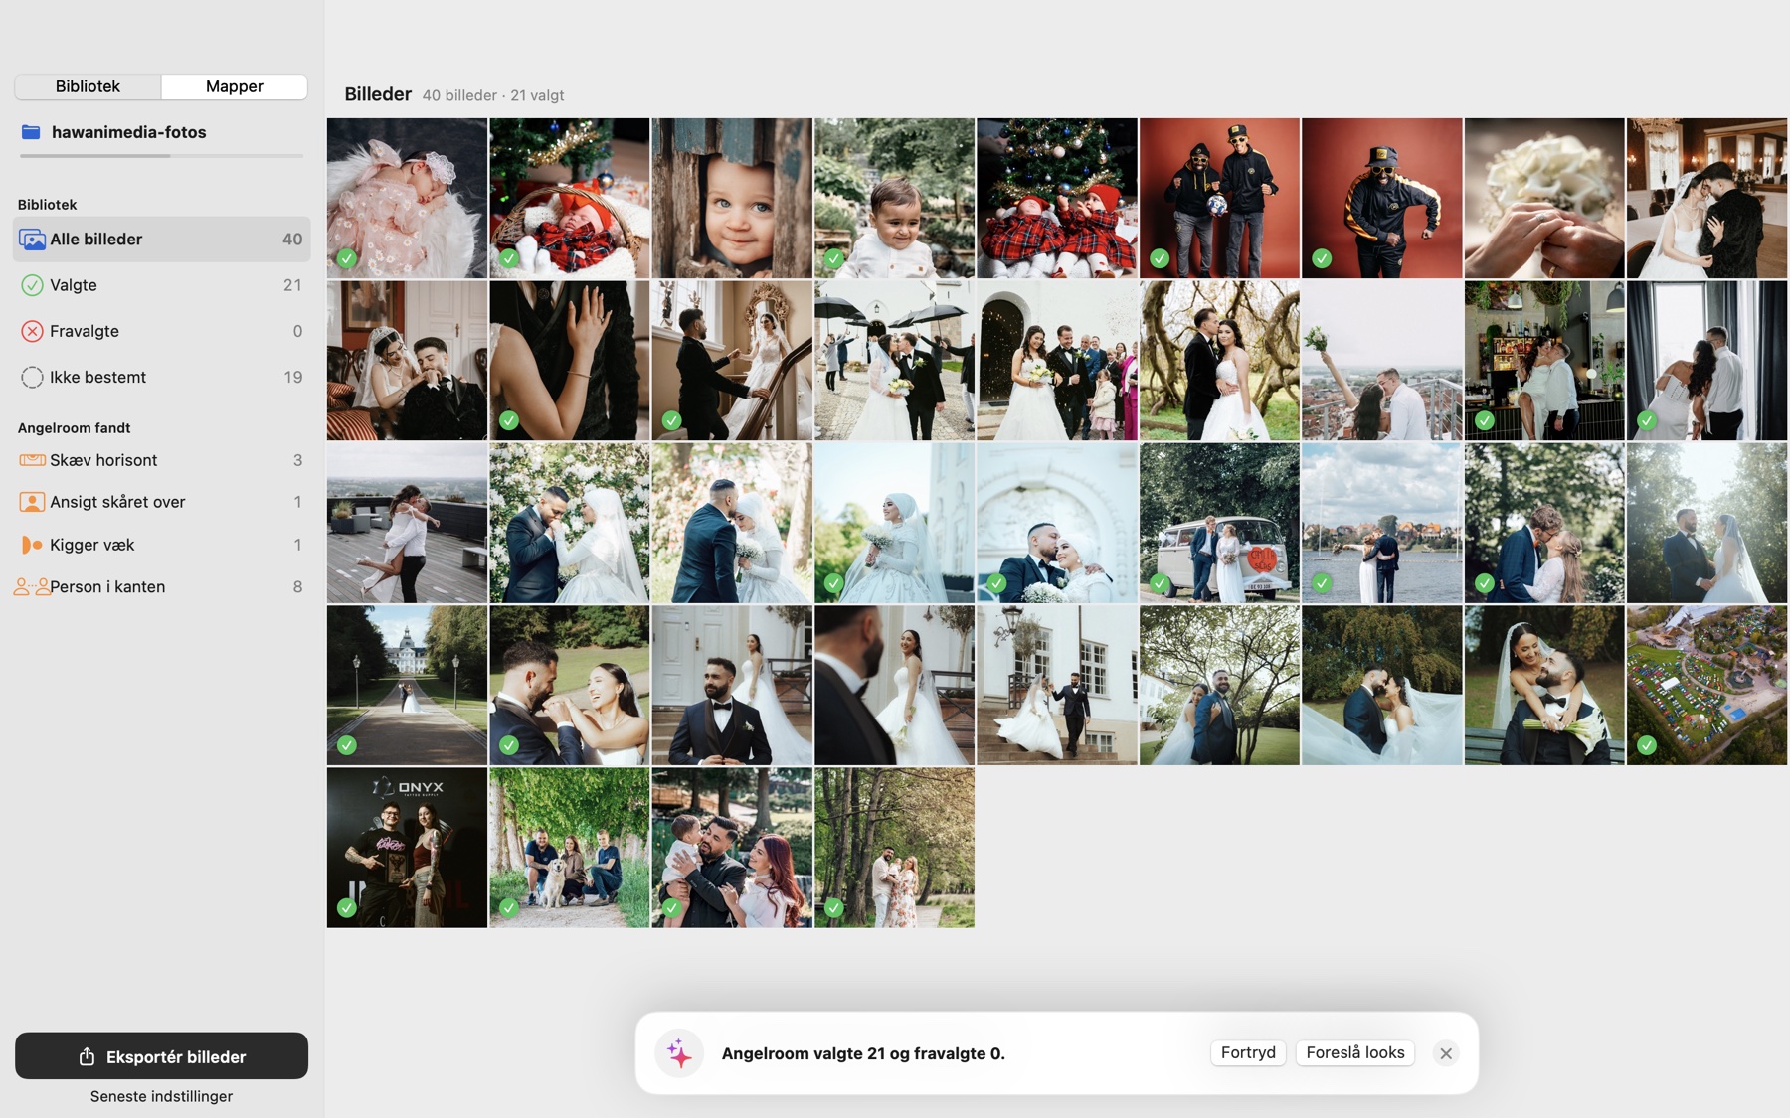Click the Ansigt skåret over icon
Screen dimensions: 1790x1118
click(x=32, y=502)
